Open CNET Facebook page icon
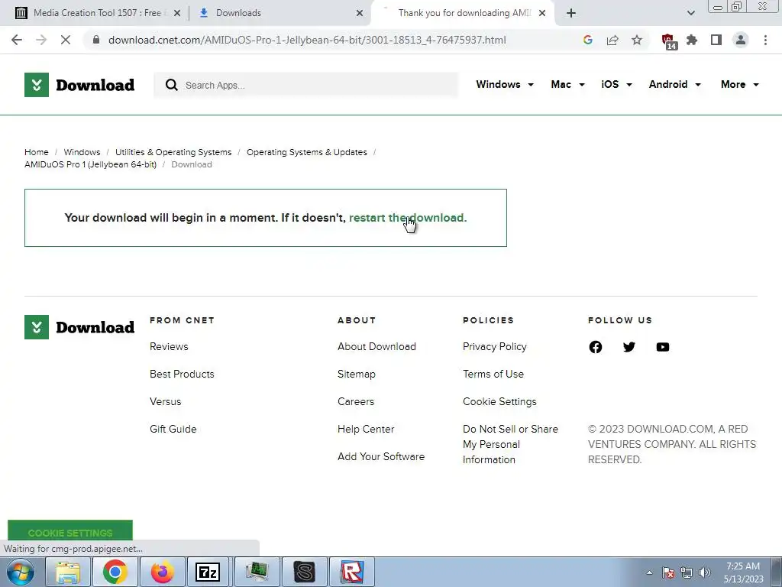The width and height of the screenshot is (782, 587). [x=596, y=347]
